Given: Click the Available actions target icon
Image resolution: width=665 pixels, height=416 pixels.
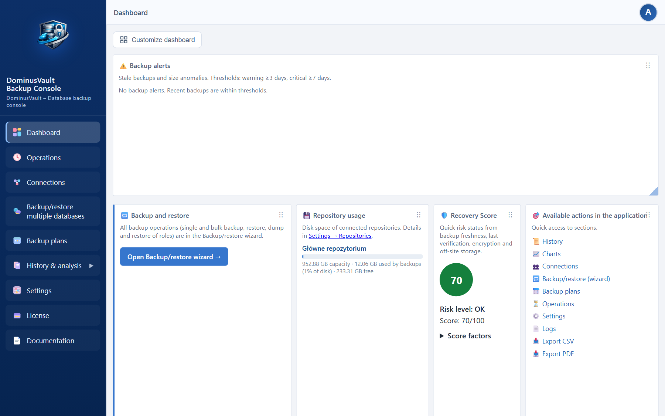Looking at the screenshot, I should click(x=536, y=216).
